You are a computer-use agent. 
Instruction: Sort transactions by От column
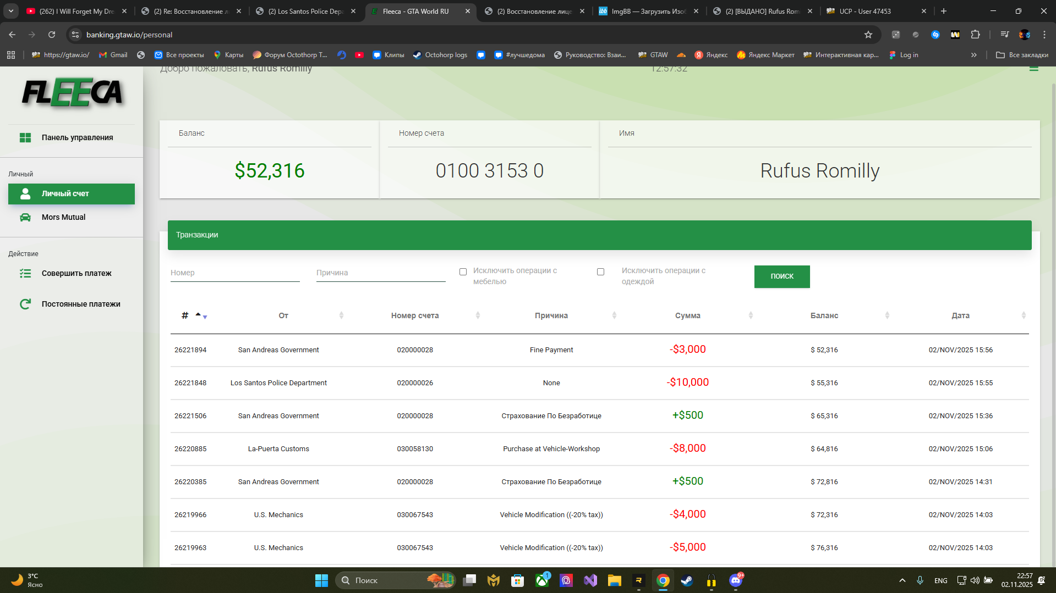tap(283, 315)
